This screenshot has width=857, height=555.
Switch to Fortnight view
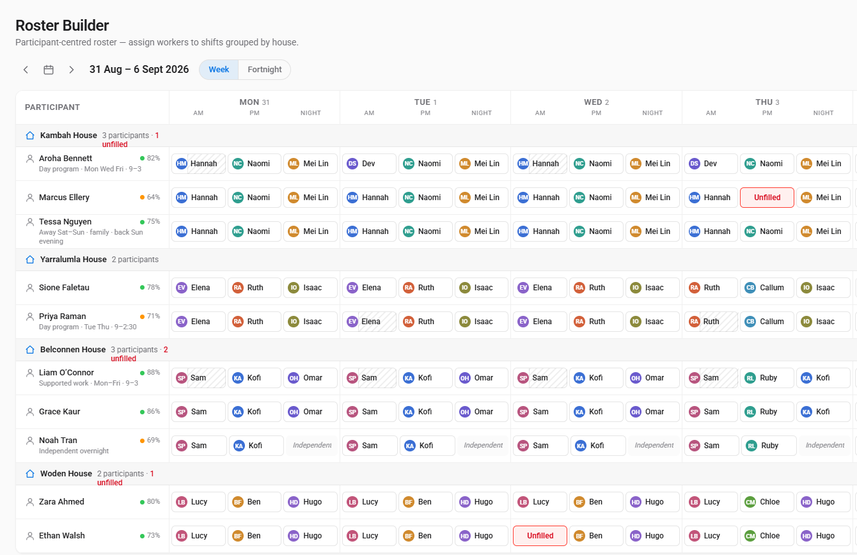265,70
